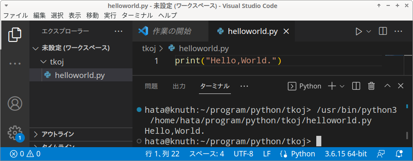The height and width of the screenshot is (161, 413).
Task: Change indentation via スペース: 4
Action: click(207, 154)
